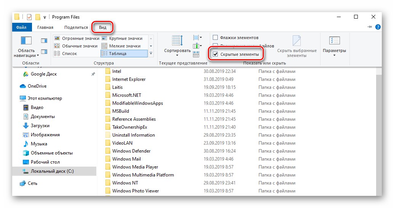
Task: Click the Параметры icon button
Action: coord(334,41)
